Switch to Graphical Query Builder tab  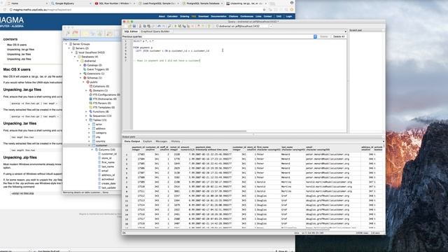pyautogui.click(x=155, y=31)
